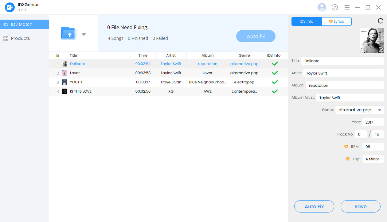Click the Title input field
Viewport: 387px width, 222px height.
(342, 61)
